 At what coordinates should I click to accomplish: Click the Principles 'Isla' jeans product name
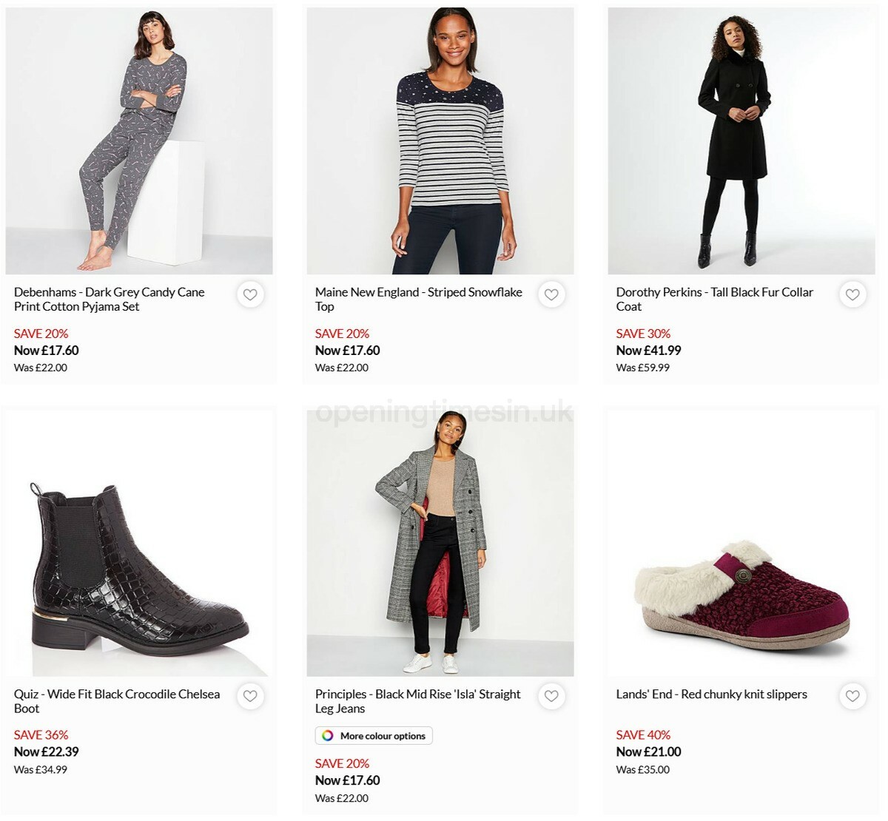(417, 701)
